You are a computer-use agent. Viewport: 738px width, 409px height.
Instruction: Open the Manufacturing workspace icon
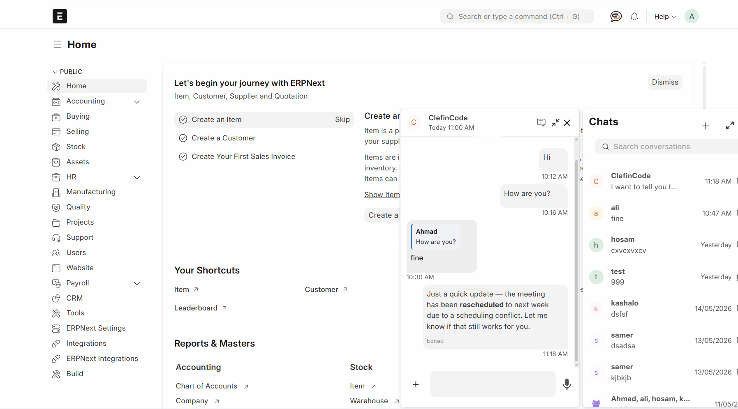(x=56, y=192)
